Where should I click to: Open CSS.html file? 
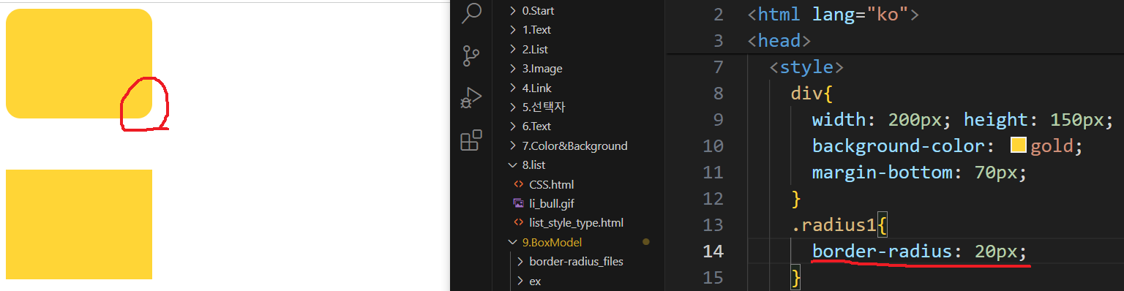click(551, 184)
